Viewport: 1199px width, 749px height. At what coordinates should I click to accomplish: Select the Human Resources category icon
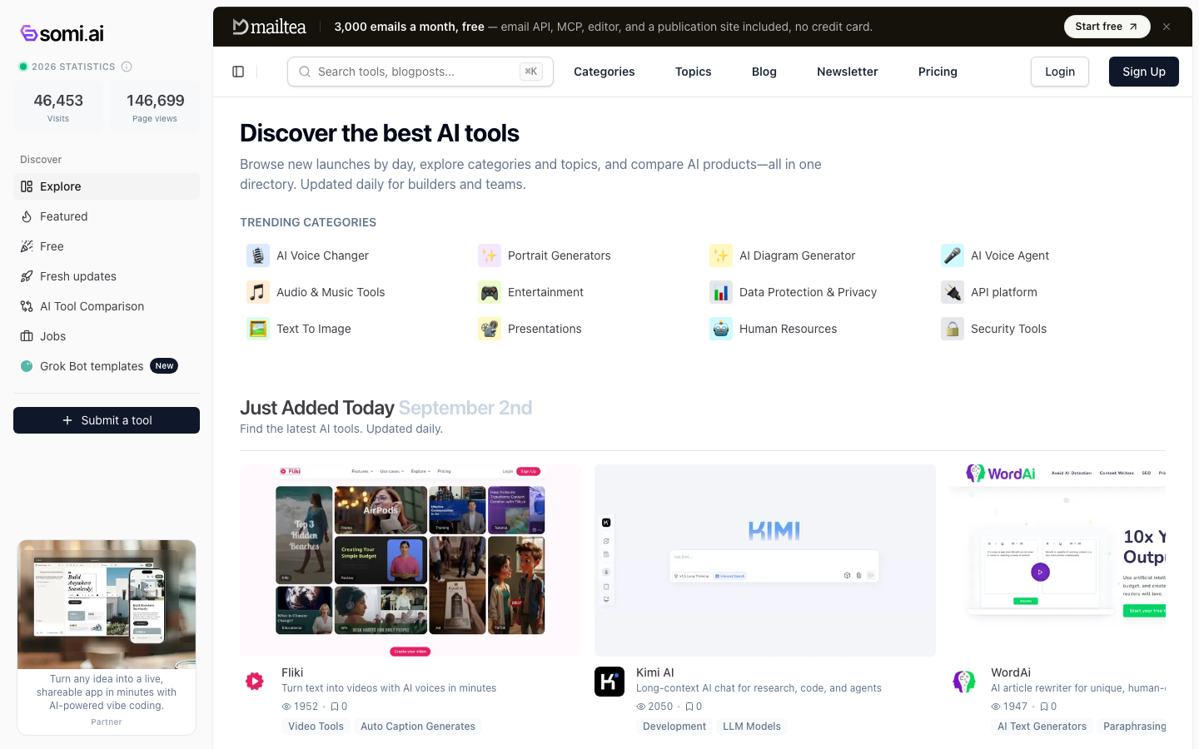tap(721, 329)
